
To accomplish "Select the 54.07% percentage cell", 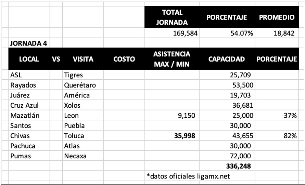I will pos(227,33).
